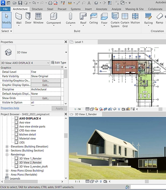Expand the Elevations (Building Elevation) node
This screenshot has width=166, height=190.
point(7,147)
